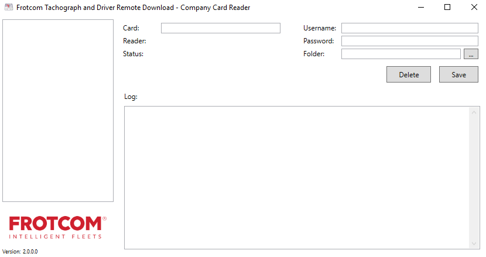Click the Frotcom Intelligent Fleets logo
This screenshot has height=257, width=486.
click(x=57, y=227)
